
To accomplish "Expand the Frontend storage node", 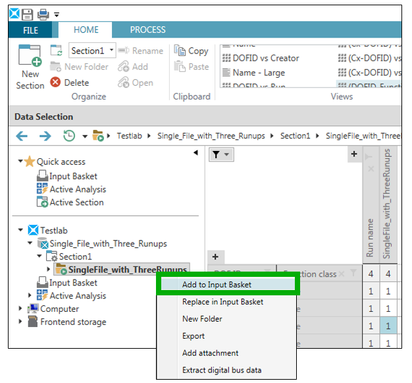I will [20, 322].
